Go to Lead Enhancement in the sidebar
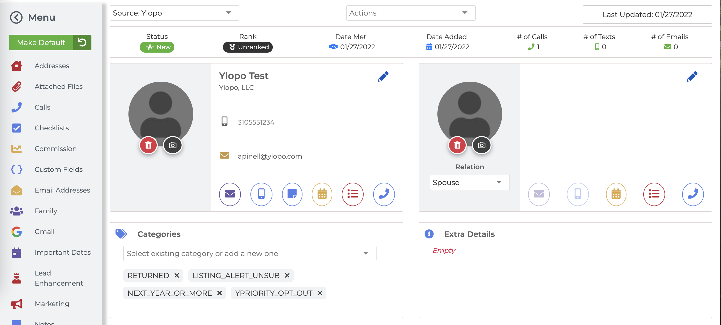Image resolution: width=721 pixels, height=325 pixels. 59,278
